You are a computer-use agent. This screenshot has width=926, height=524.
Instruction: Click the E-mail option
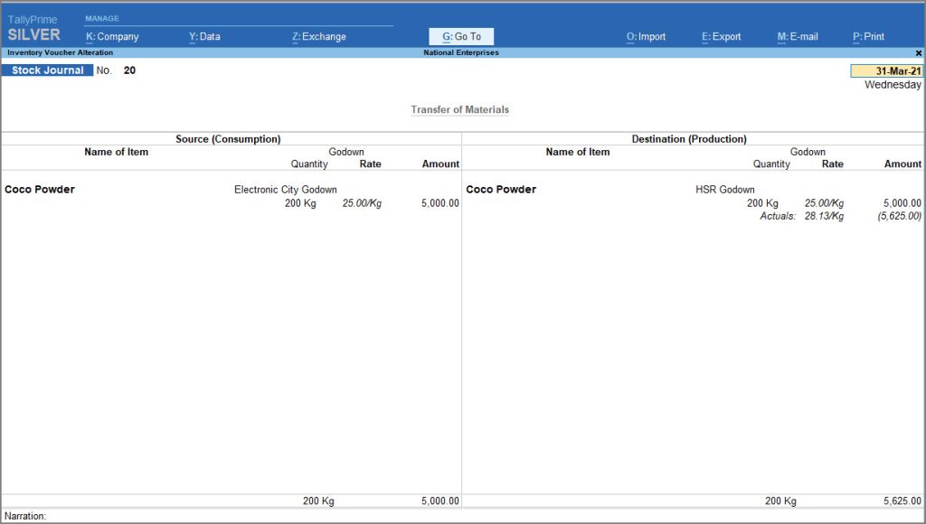coord(798,36)
